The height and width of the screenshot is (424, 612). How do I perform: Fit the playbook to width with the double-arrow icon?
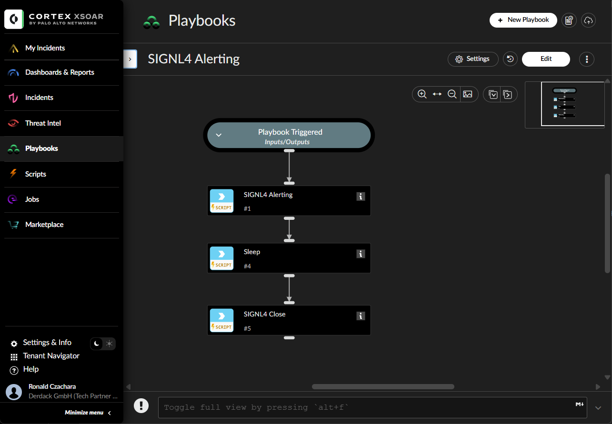437,94
